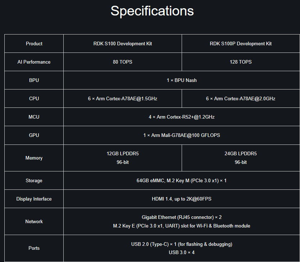The width and height of the screenshot is (300, 262).
Task: Select the Ports row label
Action: tap(34, 248)
